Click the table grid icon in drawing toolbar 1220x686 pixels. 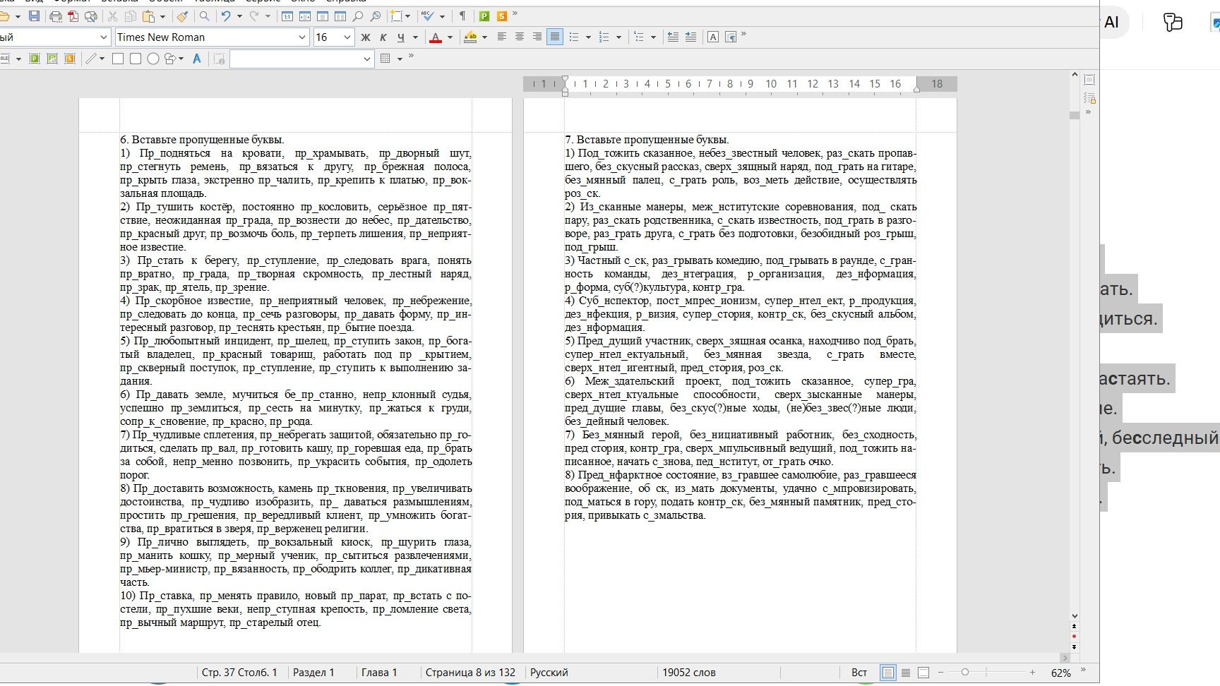(x=385, y=59)
